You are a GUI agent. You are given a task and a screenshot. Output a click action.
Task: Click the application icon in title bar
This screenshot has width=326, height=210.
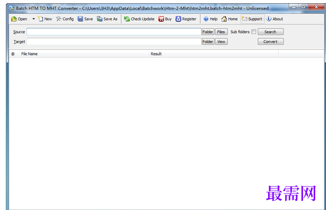11,9
